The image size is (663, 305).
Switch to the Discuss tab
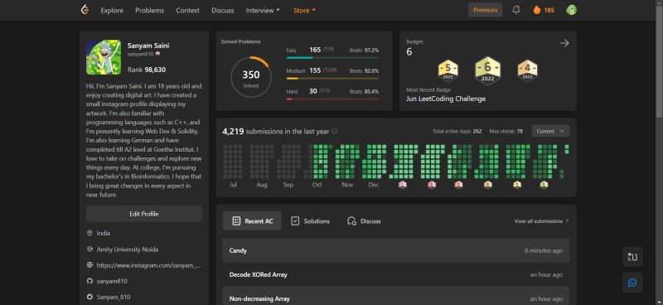tap(364, 220)
